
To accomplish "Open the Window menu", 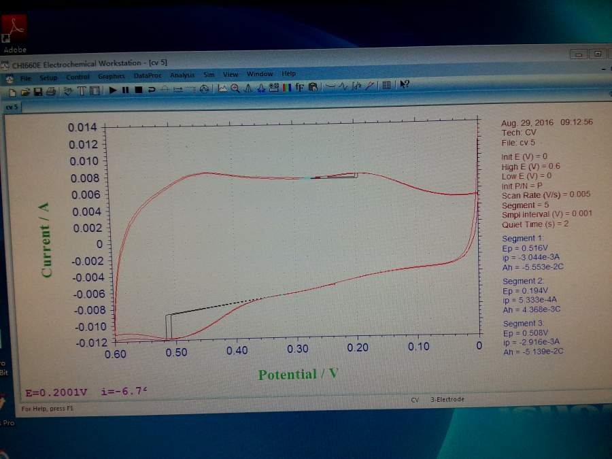I will click(x=260, y=73).
